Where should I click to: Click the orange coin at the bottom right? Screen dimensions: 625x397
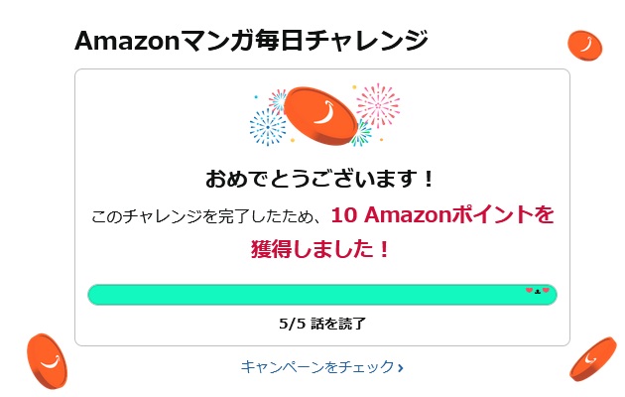click(592, 360)
